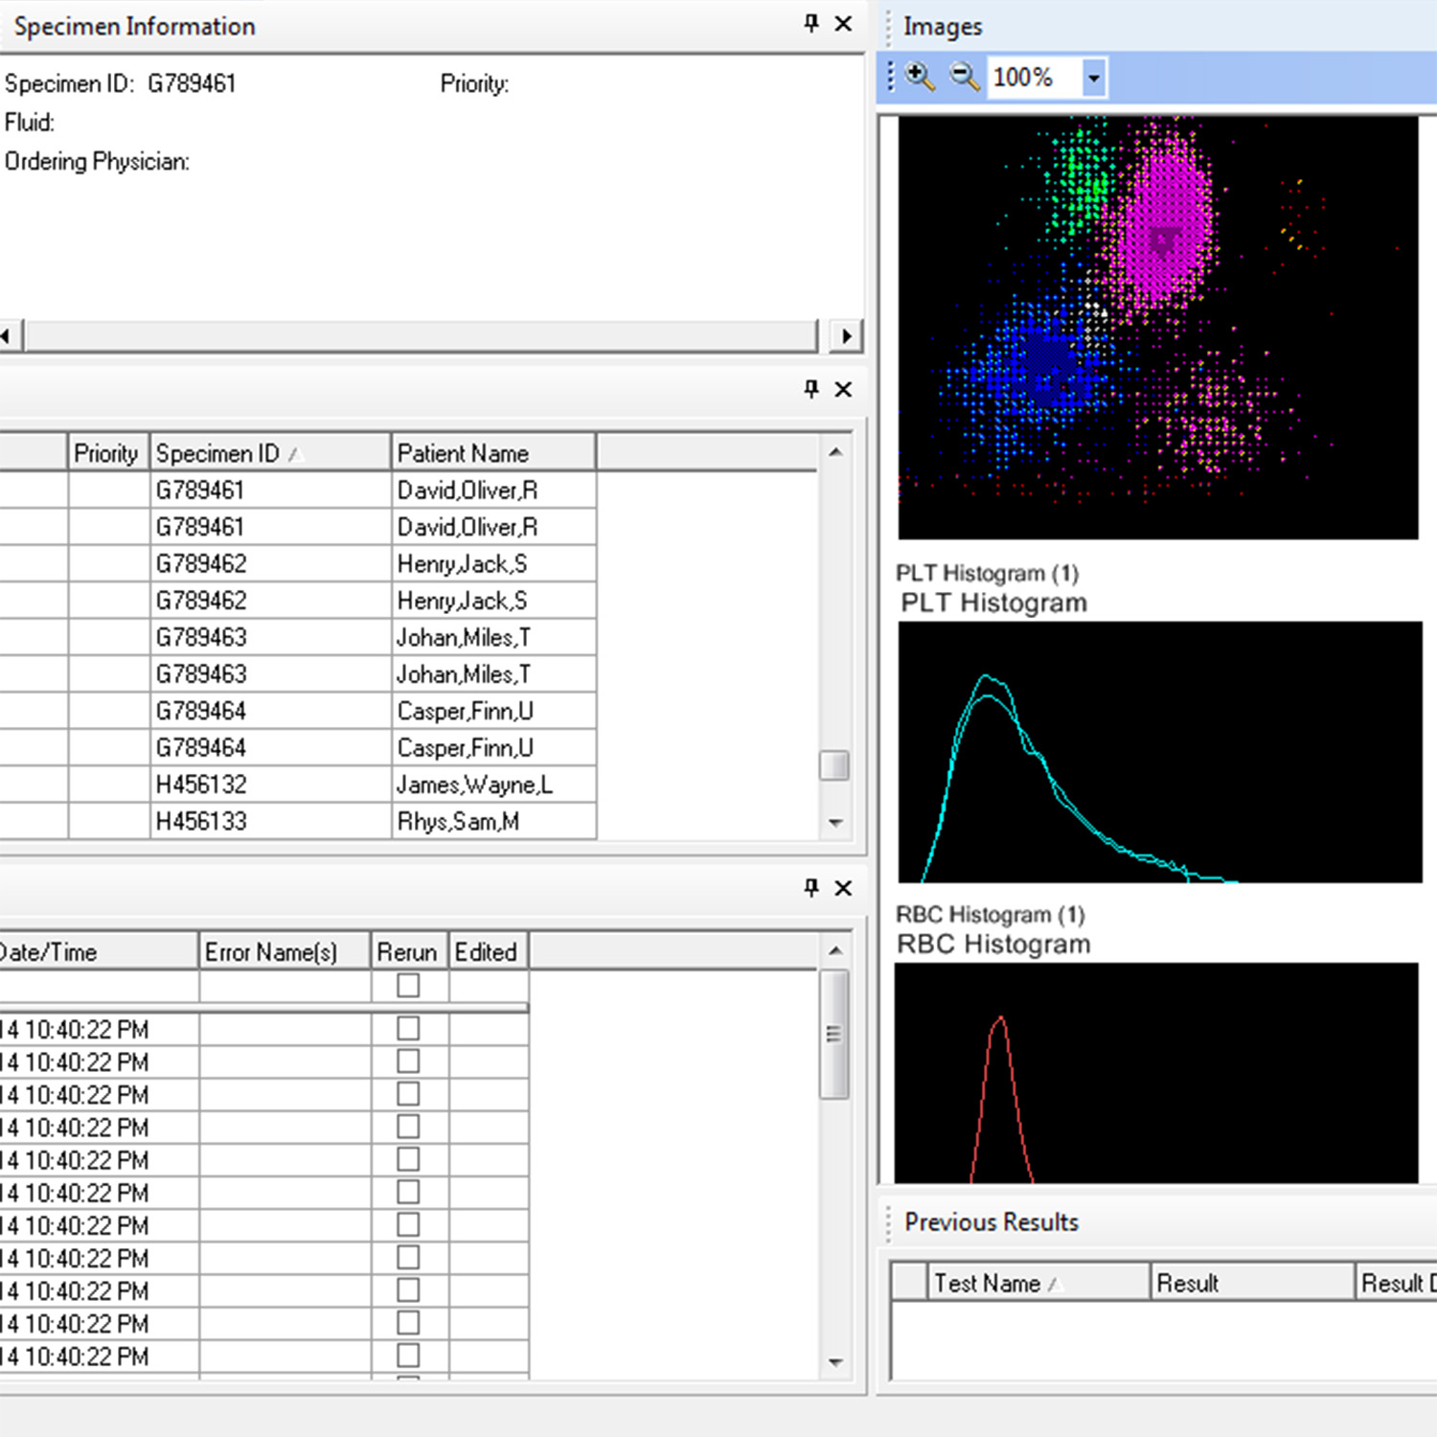Pin the Specimen Information panel
The height and width of the screenshot is (1437, 1437).
[x=811, y=23]
